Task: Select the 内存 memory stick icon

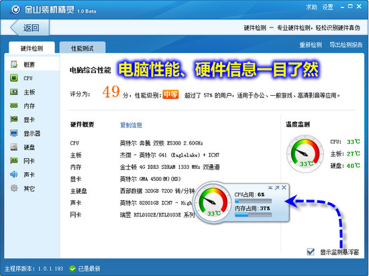Action: point(14,106)
